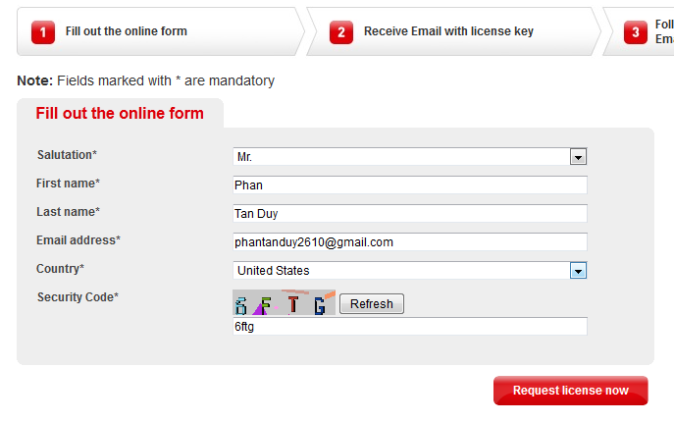This screenshot has height=422, width=674.
Task: Click the 'Security Code*' field label
Action: pos(78,297)
